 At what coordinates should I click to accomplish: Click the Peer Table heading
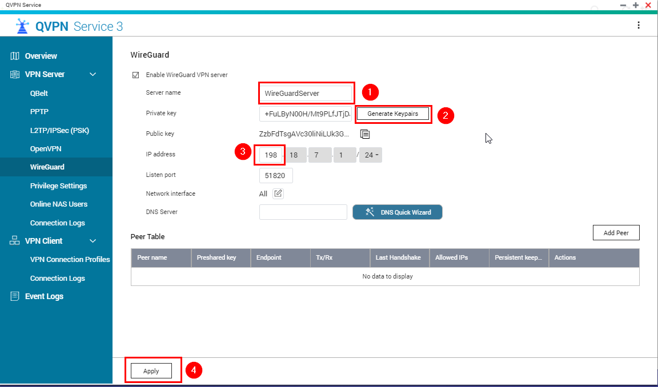click(x=148, y=236)
